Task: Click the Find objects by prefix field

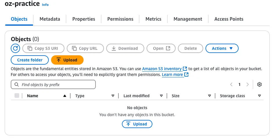Action: [x=53, y=85]
